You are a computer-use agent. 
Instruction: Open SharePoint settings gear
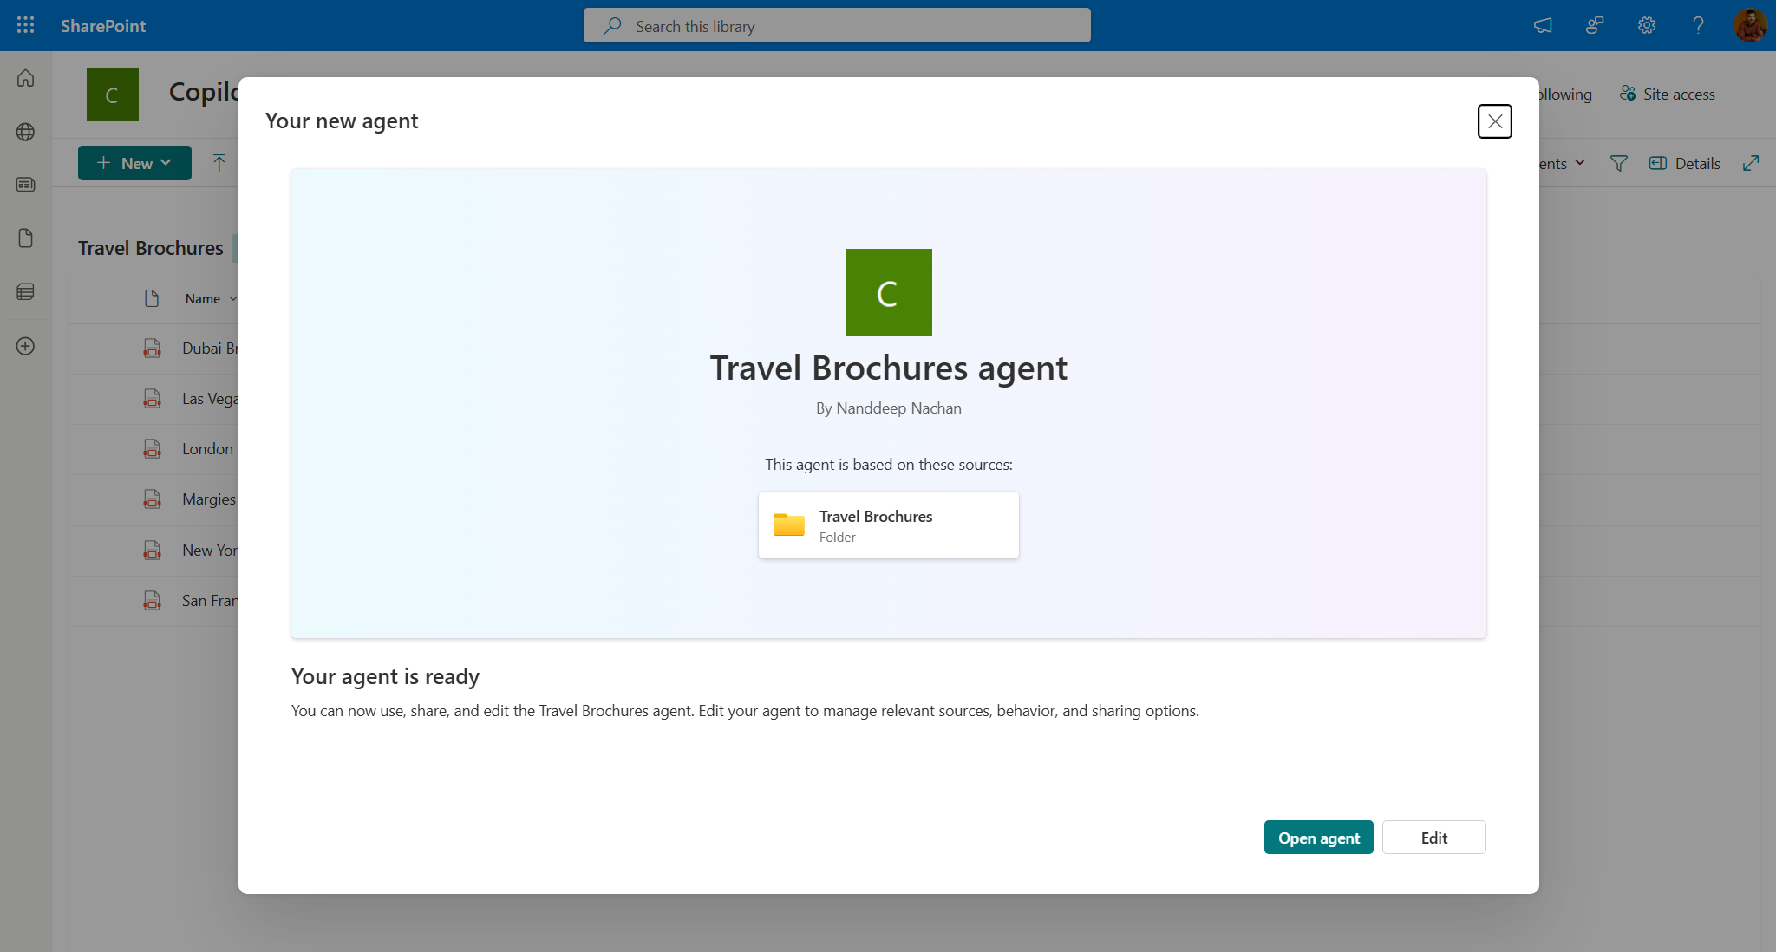tap(1647, 25)
